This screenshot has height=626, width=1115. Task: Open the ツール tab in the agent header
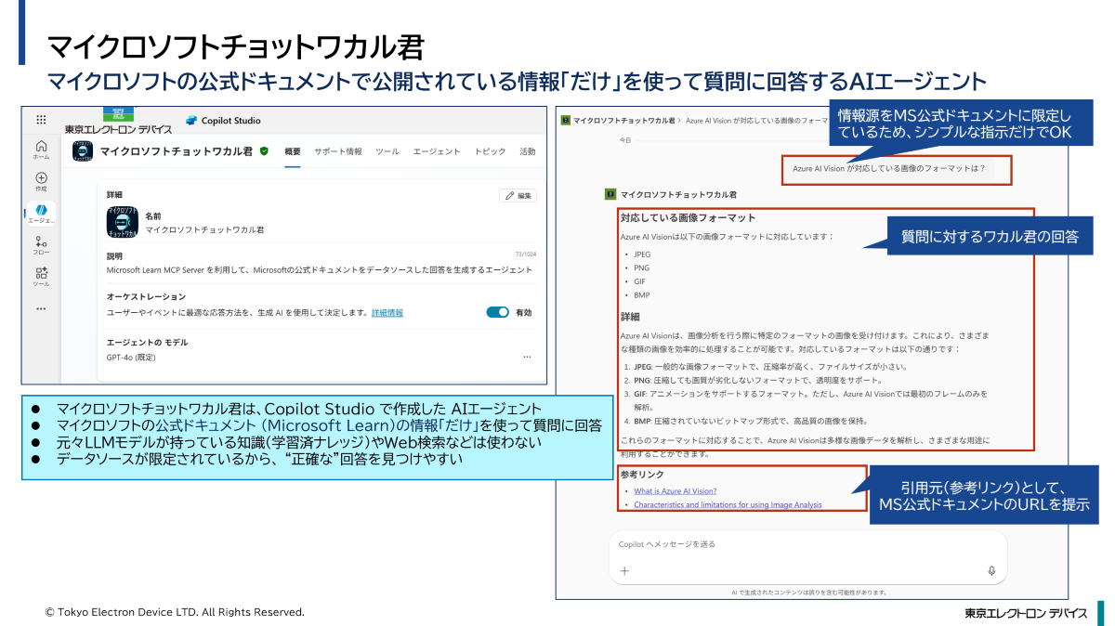click(387, 151)
